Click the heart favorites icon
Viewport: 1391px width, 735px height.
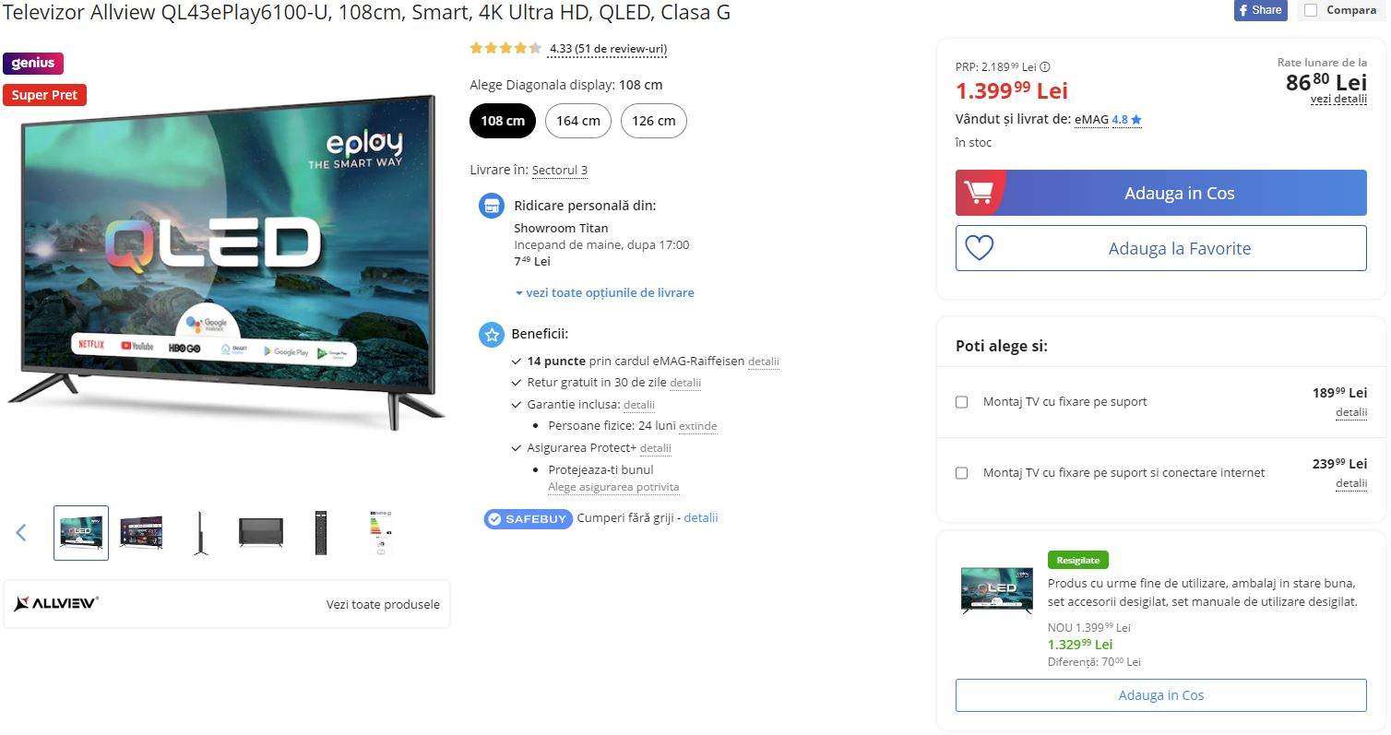979,248
